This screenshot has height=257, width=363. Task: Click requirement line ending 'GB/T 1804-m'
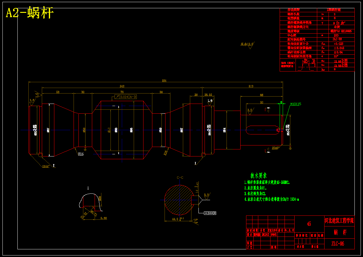point(272,199)
